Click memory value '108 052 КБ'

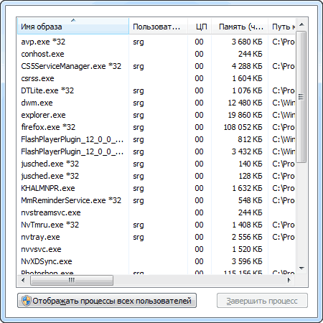[x=243, y=127]
